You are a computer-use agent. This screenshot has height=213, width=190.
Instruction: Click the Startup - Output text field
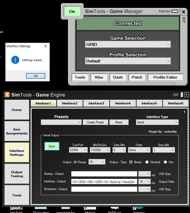(104, 174)
